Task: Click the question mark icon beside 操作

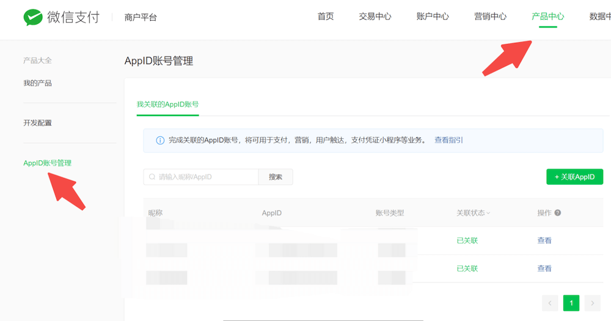Action: click(x=557, y=213)
